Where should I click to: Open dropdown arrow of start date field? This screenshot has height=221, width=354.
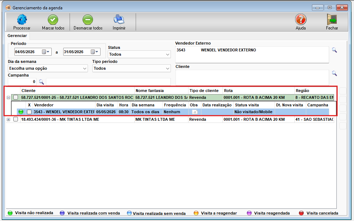pyautogui.click(x=48, y=52)
